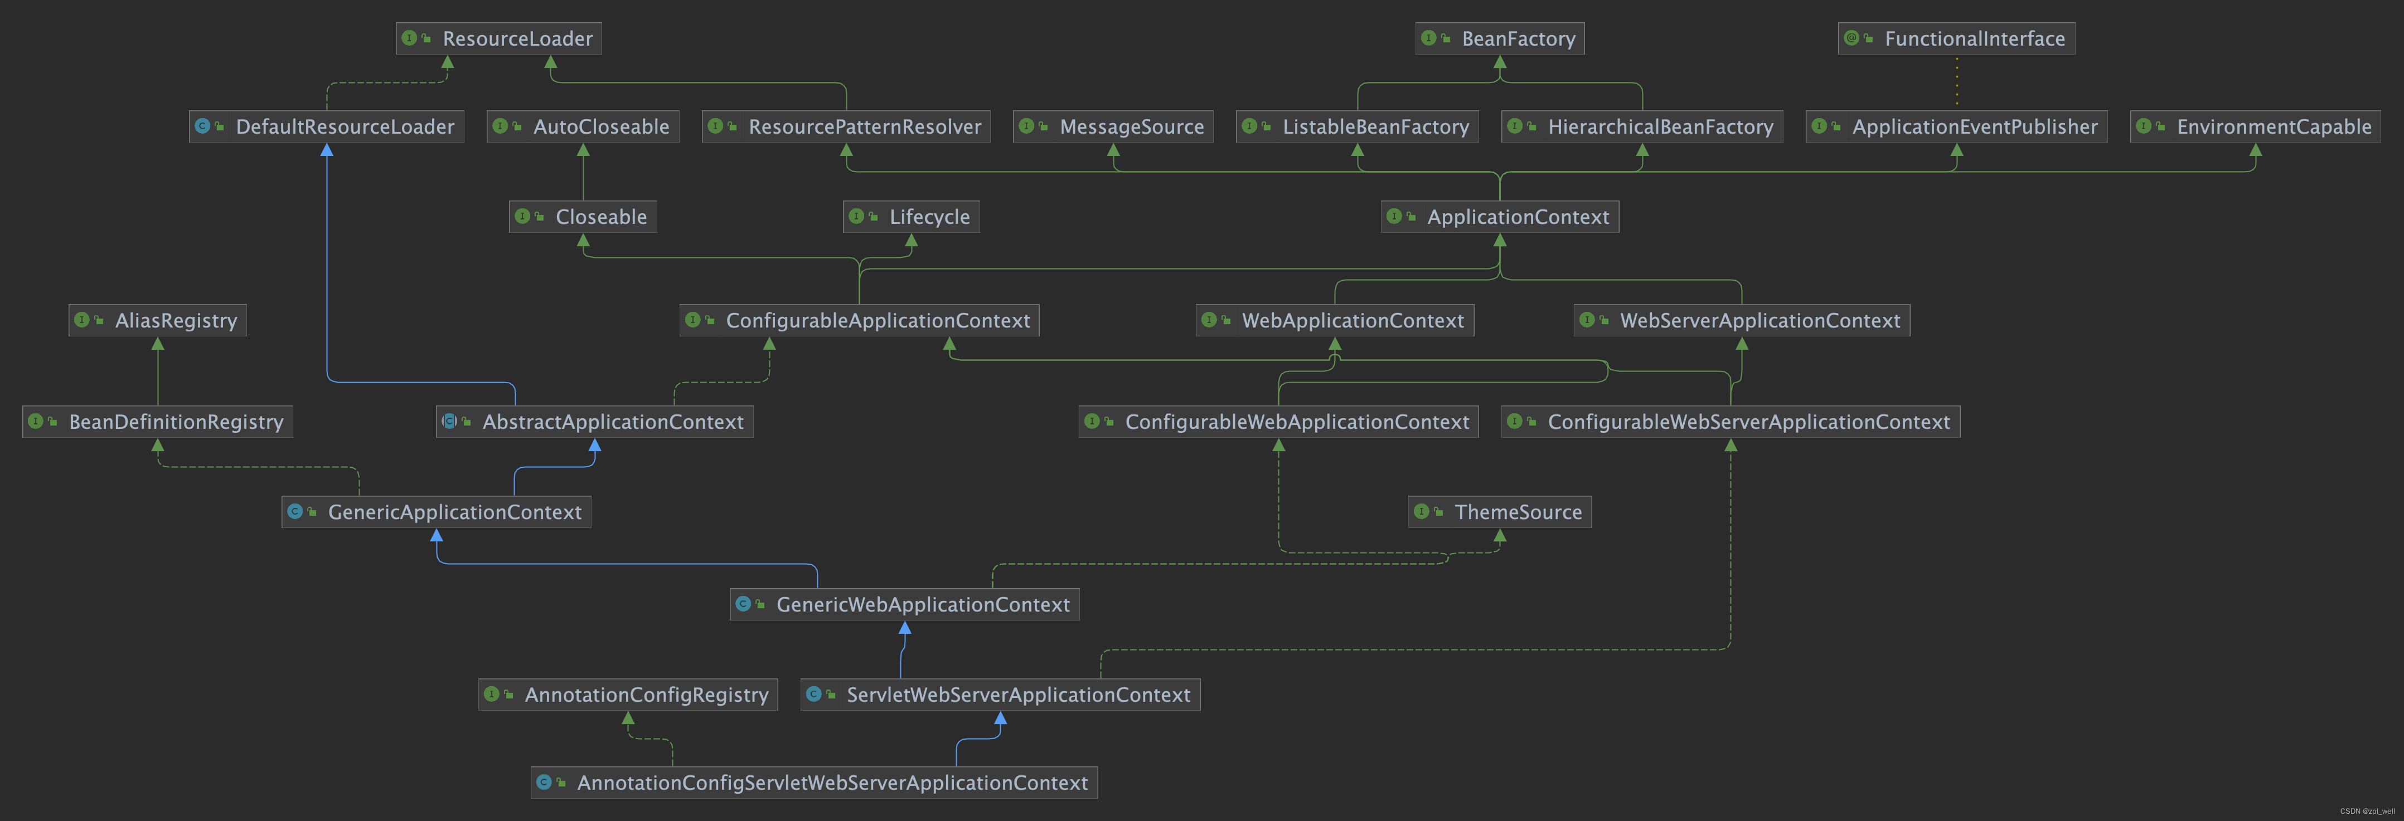Select the WebServerApplicationContext node
Viewport: 2404px width, 821px height.
[x=1759, y=321]
